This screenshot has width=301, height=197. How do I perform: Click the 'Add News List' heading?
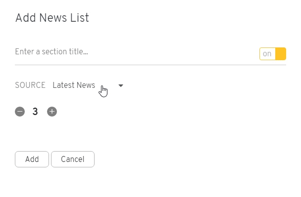click(52, 18)
